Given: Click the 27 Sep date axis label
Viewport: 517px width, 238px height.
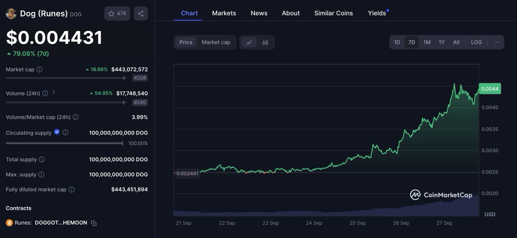Looking at the screenshot, I should coord(444,223).
